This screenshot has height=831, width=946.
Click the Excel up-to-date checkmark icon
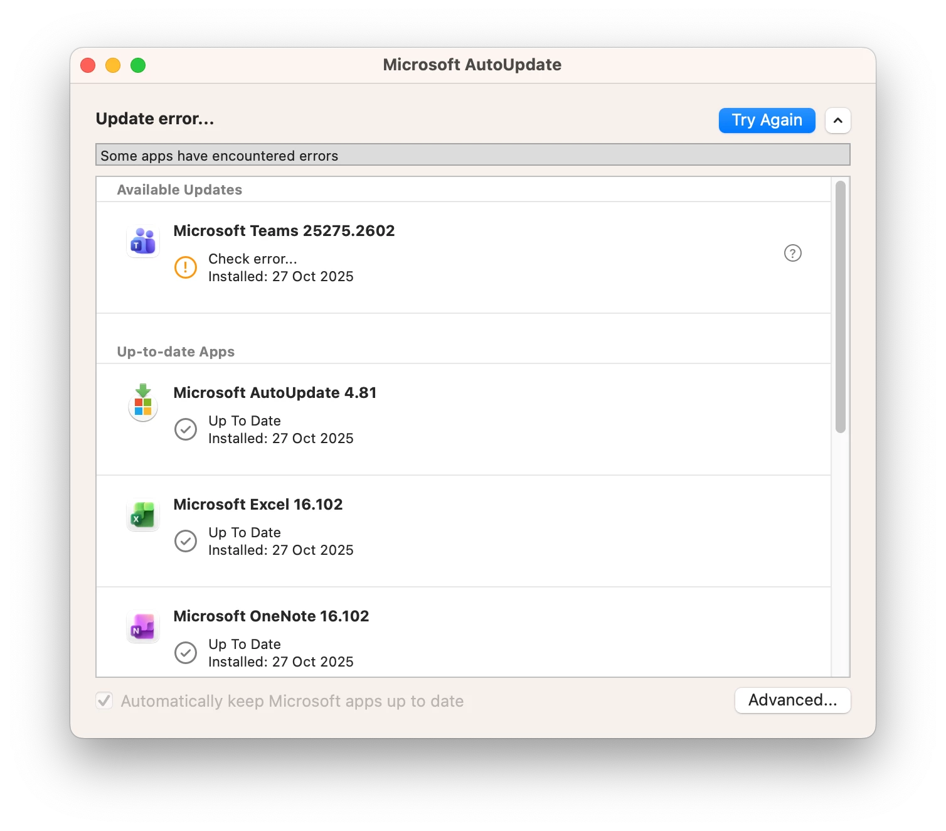coord(186,541)
